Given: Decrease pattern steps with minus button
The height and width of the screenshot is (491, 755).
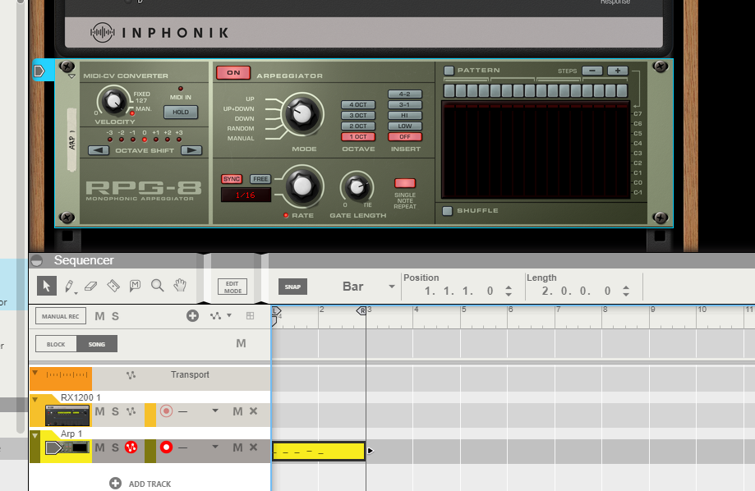Looking at the screenshot, I should (592, 71).
